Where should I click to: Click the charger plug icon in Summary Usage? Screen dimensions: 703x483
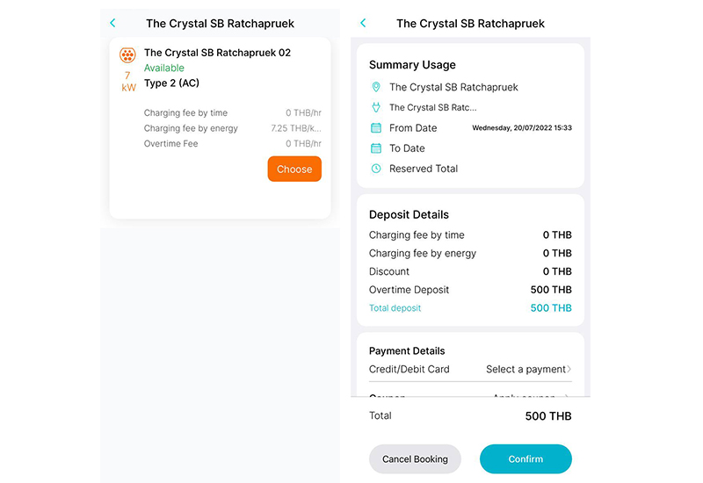(376, 107)
